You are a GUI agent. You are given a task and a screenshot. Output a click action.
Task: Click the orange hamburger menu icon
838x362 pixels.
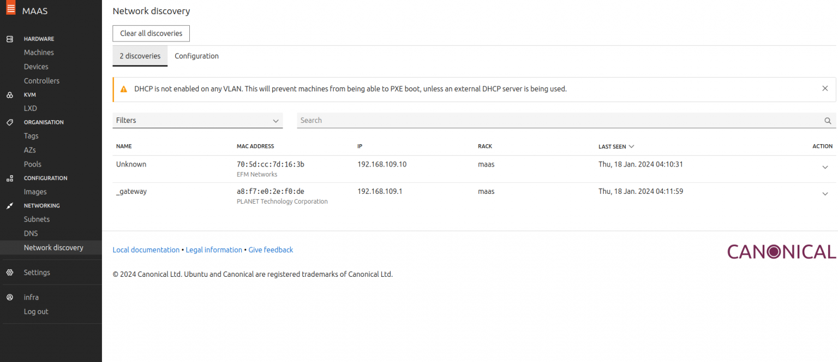11,9
